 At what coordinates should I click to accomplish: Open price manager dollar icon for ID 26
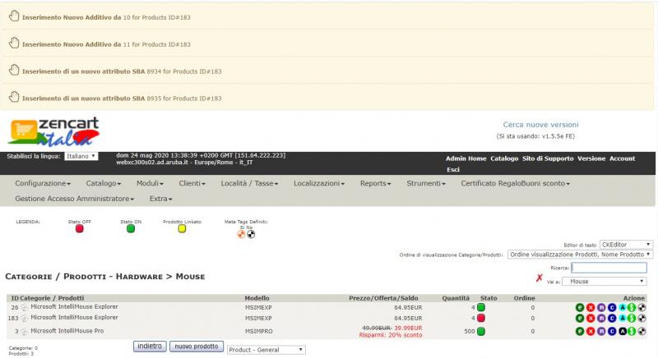coord(631,307)
